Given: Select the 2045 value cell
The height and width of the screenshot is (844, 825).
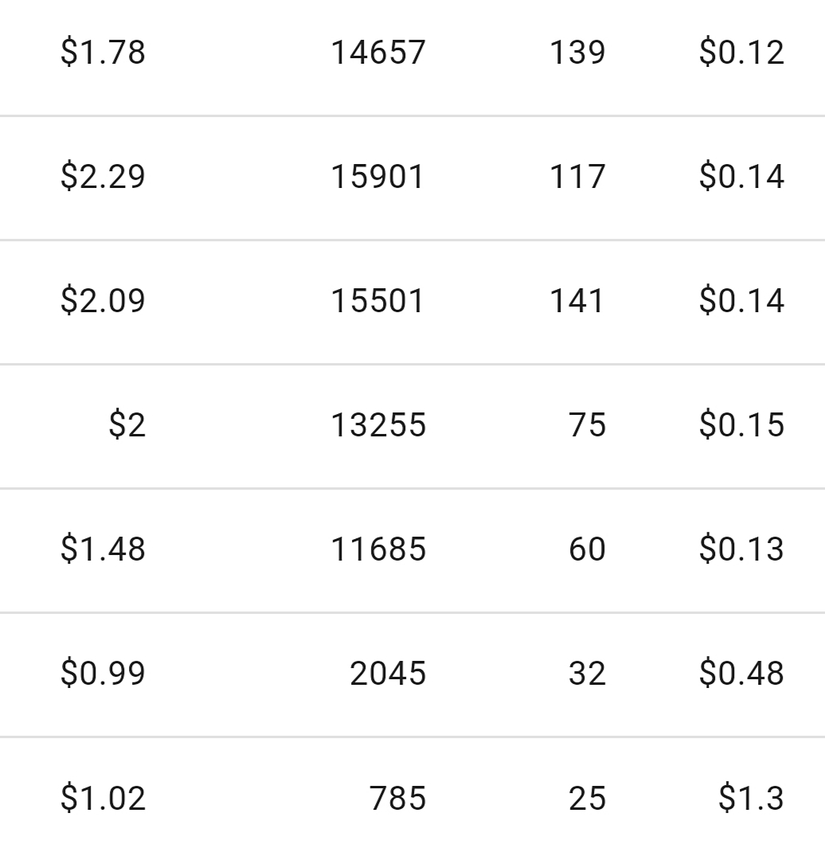Looking at the screenshot, I should [x=388, y=674].
